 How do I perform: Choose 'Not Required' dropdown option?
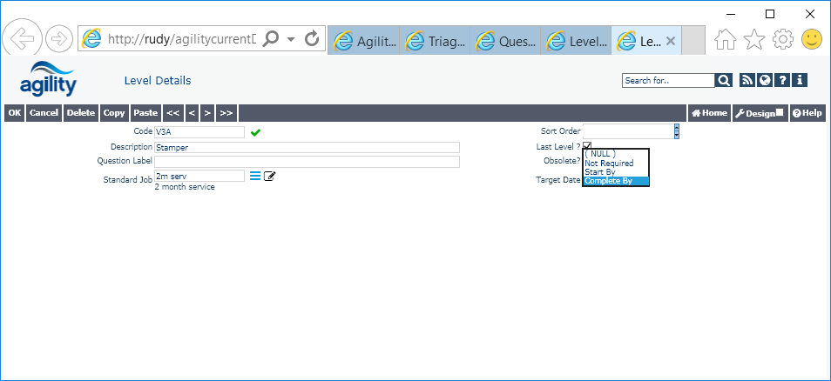click(x=609, y=163)
